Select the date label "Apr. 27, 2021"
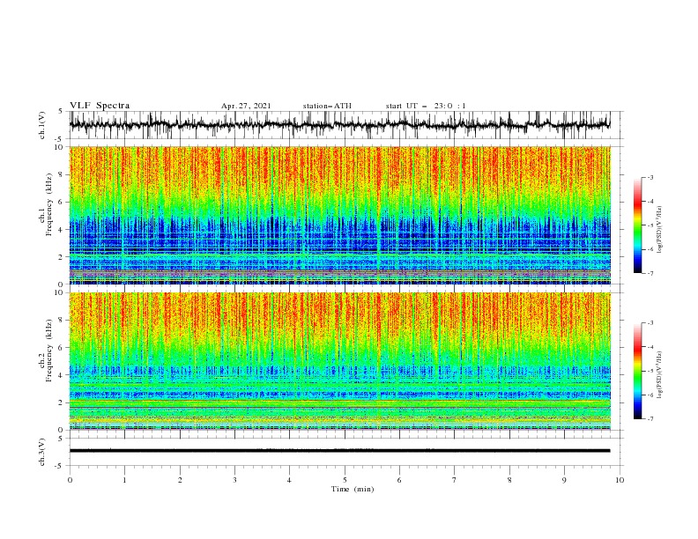This screenshot has height=539, width=698. click(246, 106)
